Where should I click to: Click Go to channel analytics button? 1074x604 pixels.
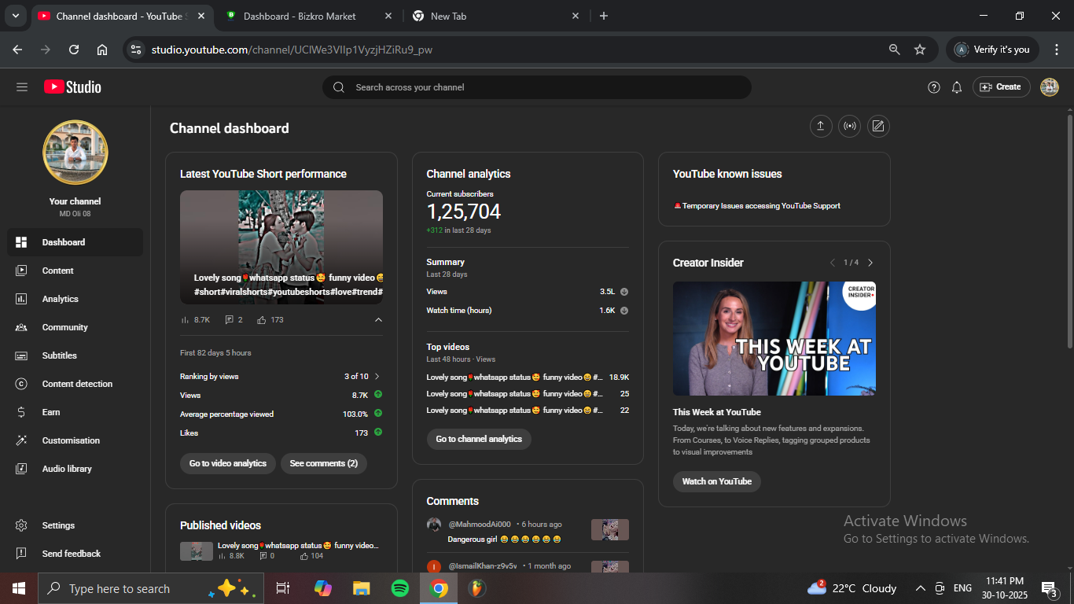[x=479, y=439]
